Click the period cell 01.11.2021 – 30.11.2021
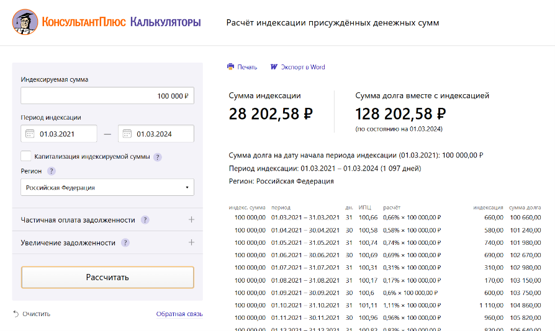The image size is (555, 331). click(x=305, y=318)
